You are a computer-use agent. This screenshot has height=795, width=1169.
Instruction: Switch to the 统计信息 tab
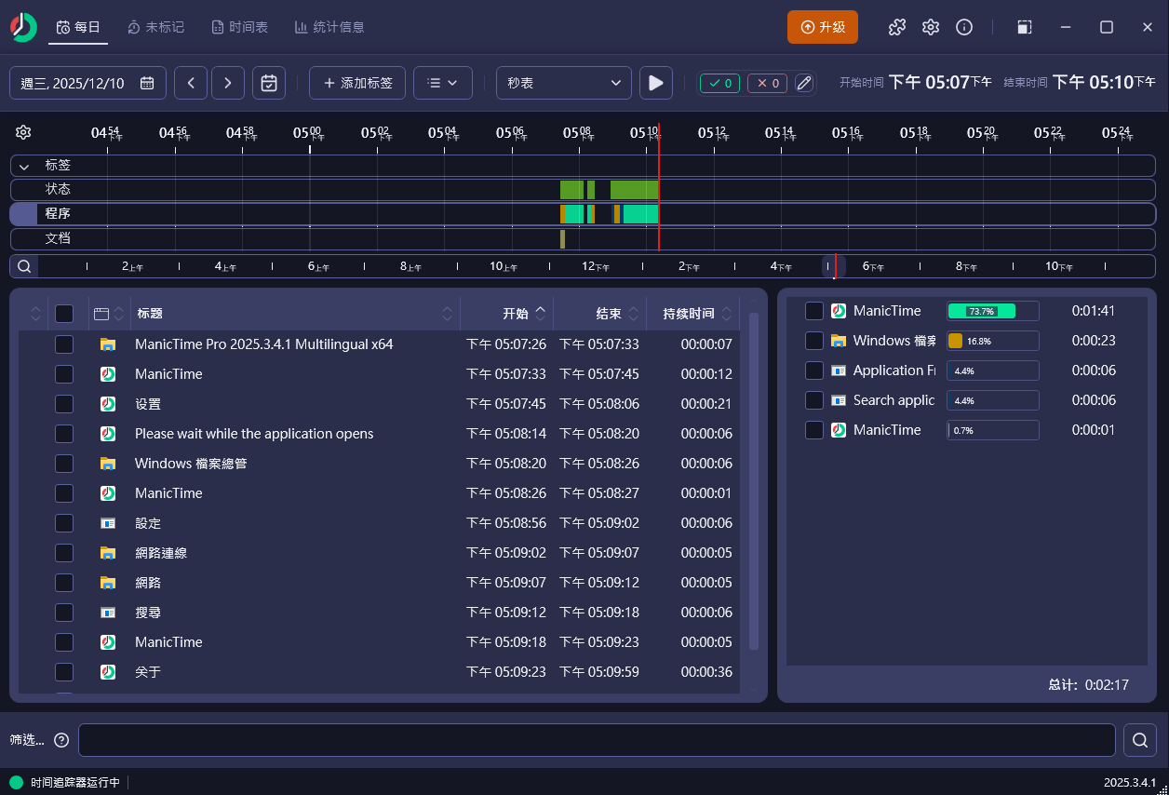point(329,27)
